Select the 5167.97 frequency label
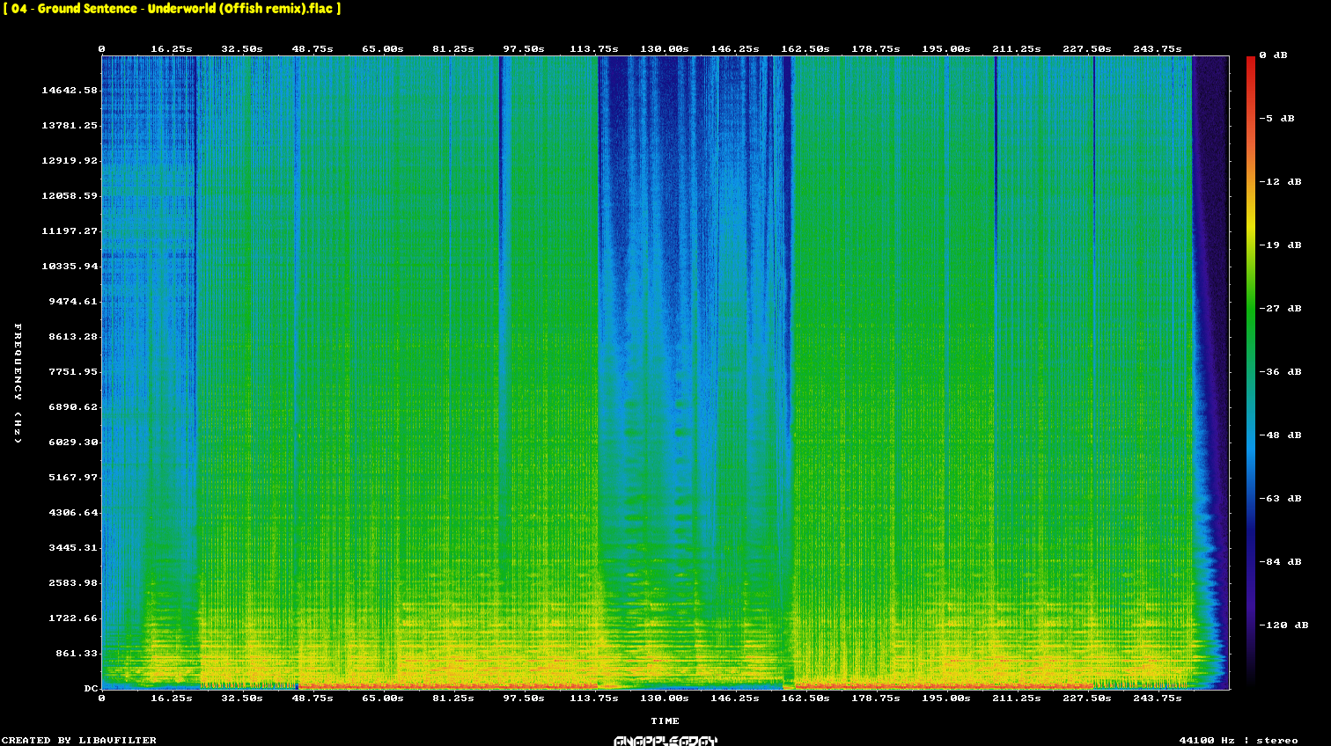 73,478
